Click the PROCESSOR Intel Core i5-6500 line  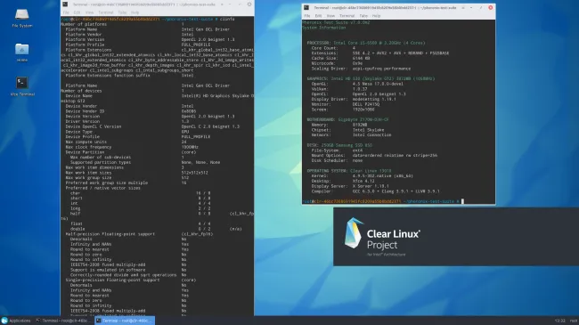point(366,43)
